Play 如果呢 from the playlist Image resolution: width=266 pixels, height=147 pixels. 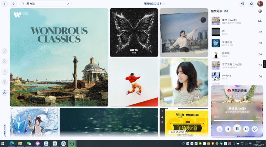[x=237, y=54]
